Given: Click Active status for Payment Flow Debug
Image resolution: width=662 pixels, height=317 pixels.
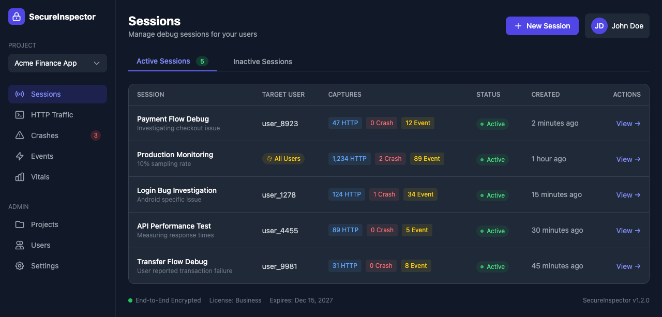Looking at the screenshot, I should 492,124.
